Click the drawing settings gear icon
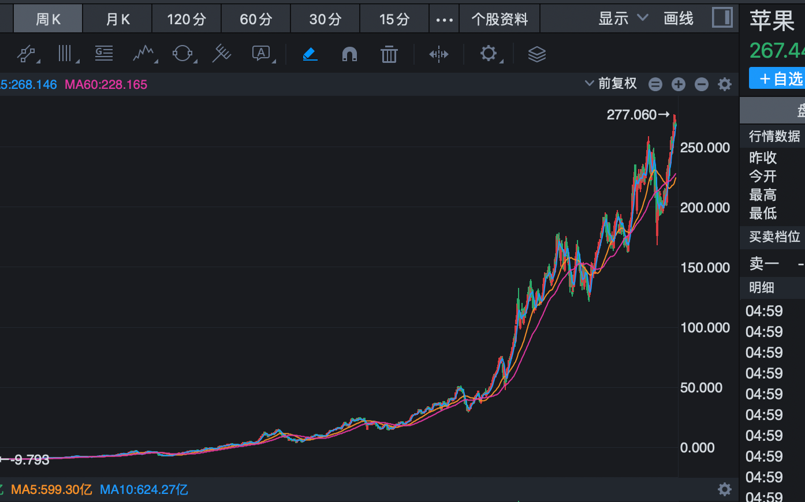 coord(489,54)
